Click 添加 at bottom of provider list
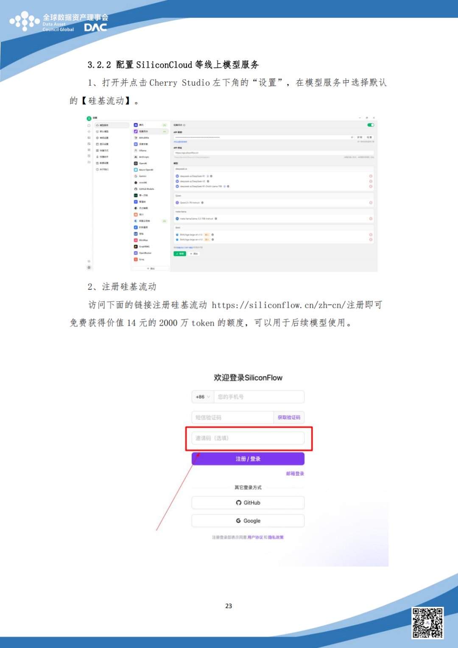The image size is (458, 648). [x=151, y=268]
